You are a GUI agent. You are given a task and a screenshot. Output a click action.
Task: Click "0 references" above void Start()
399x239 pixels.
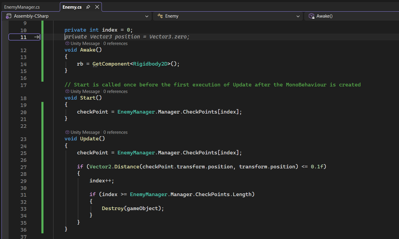[116, 91]
